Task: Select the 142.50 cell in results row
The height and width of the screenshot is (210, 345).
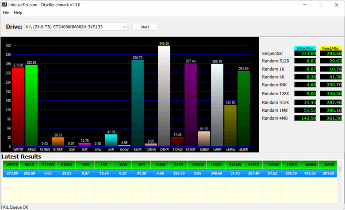Action: 310,173
